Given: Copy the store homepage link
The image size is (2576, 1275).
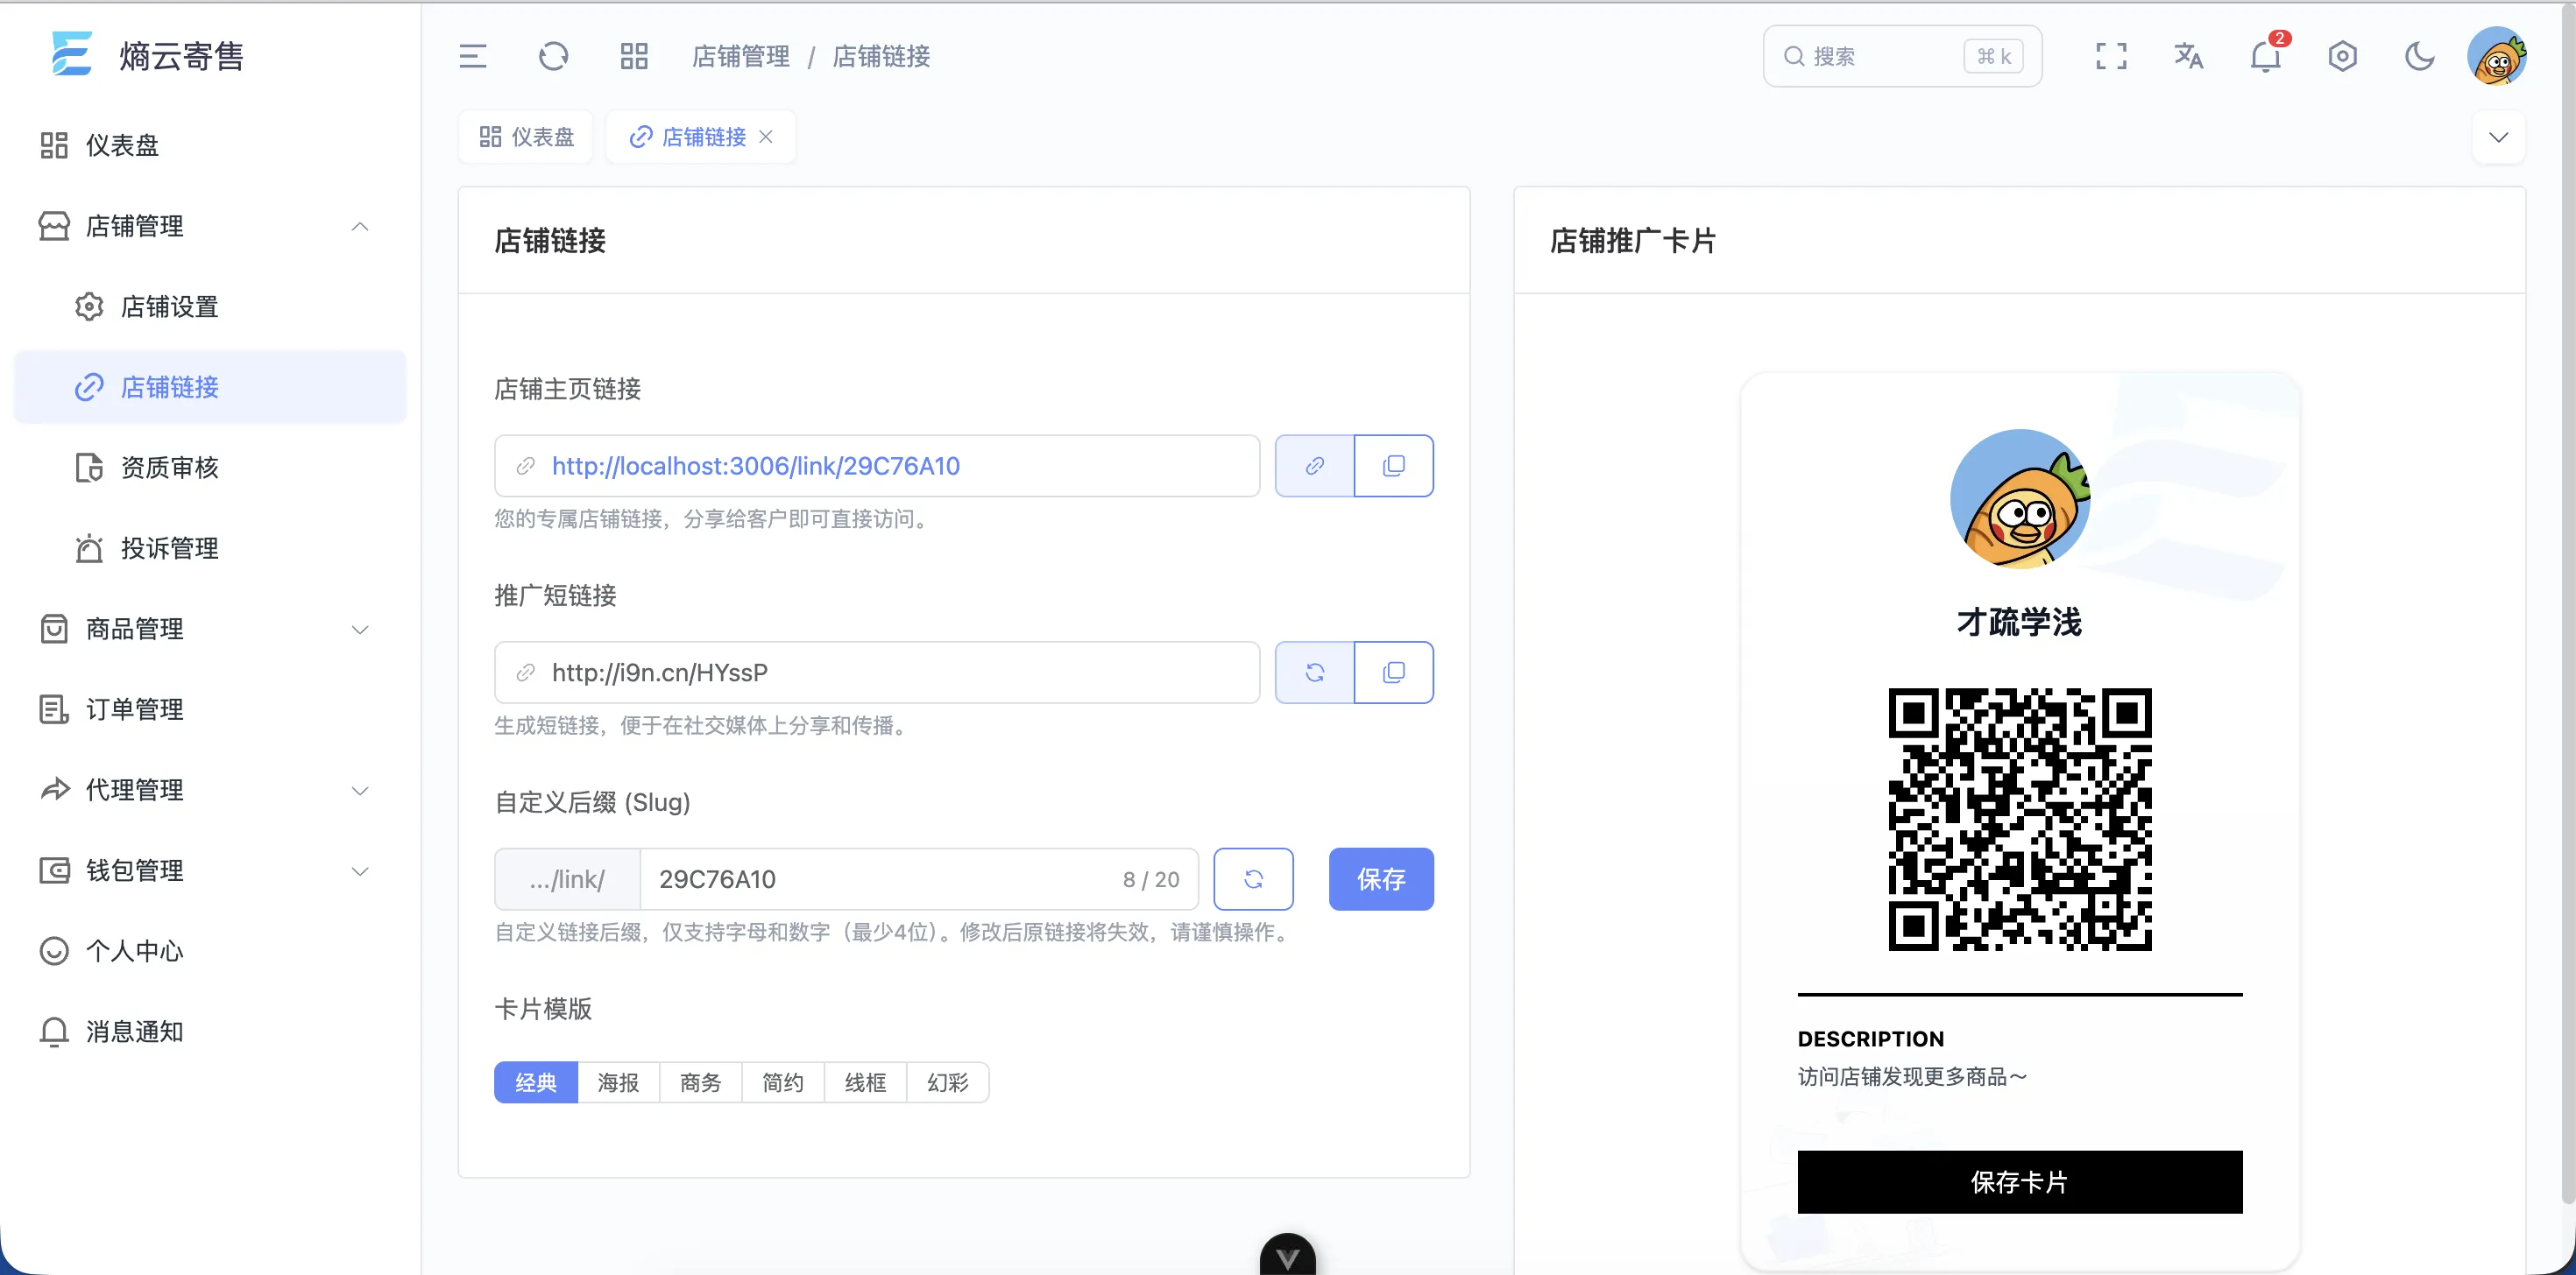Looking at the screenshot, I should [x=1395, y=465].
